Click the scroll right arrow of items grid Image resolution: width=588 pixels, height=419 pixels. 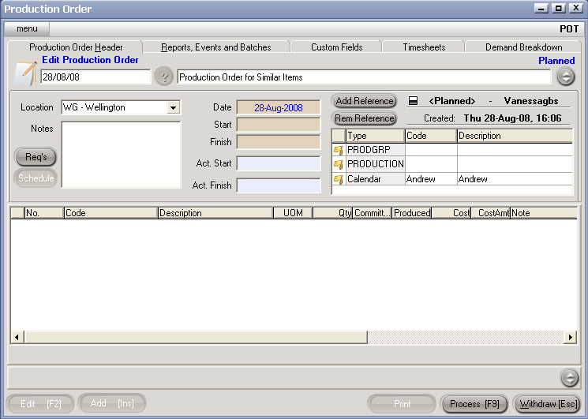point(571,337)
